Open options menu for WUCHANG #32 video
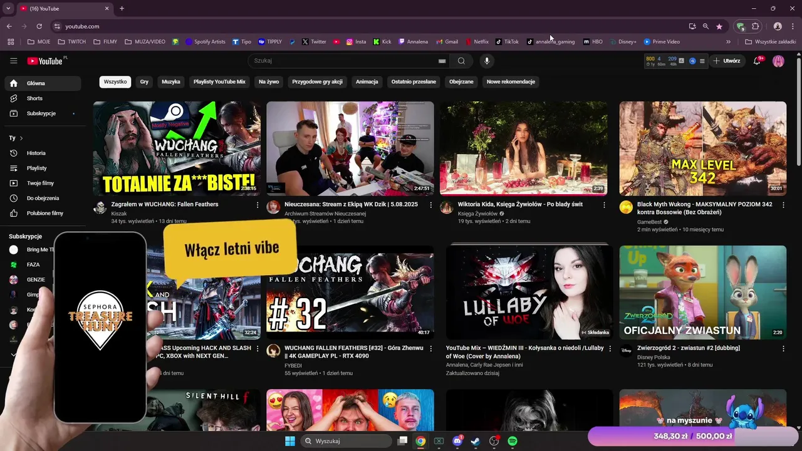This screenshot has height=451, width=802. coord(431,348)
